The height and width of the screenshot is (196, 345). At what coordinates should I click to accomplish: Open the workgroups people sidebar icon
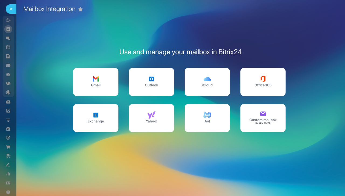point(8,83)
